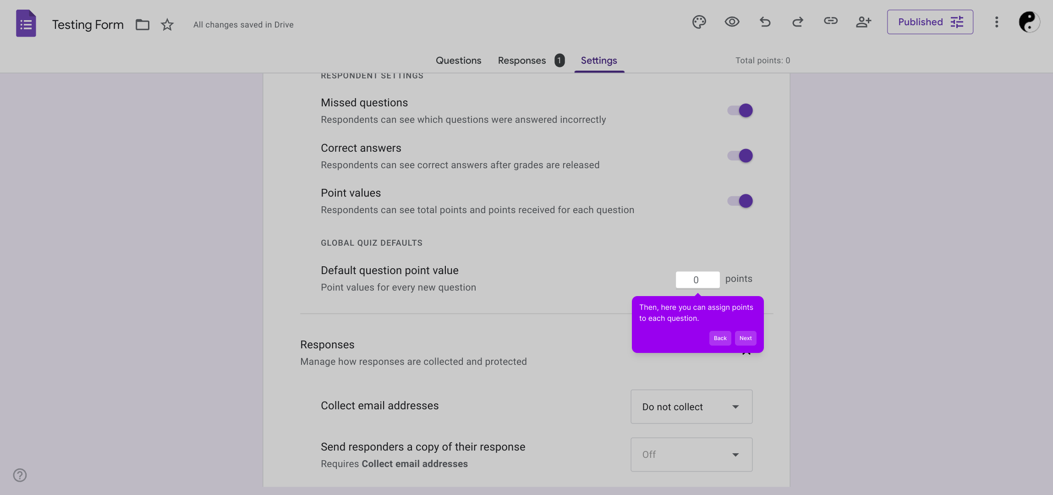Image resolution: width=1053 pixels, height=495 pixels.
Task: Disable the Missed questions toggle
Action: (740, 110)
